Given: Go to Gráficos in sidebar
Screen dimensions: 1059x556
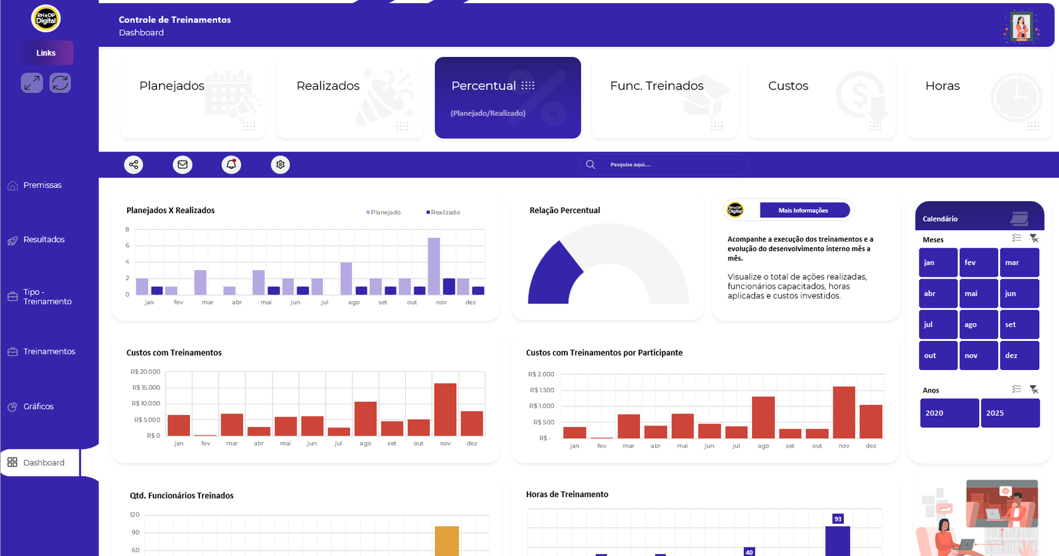Looking at the screenshot, I should [x=38, y=406].
